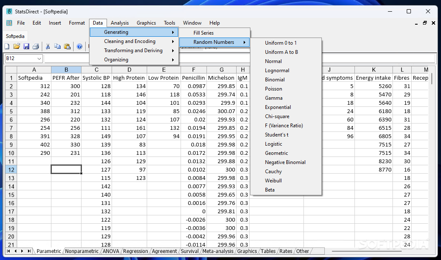Expand Cleaning and Encoding submenu
This screenshot has width=441, height=260.
point(134,41)
